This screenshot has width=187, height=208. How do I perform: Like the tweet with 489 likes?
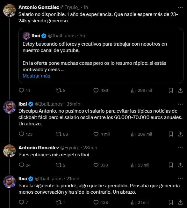101,91
